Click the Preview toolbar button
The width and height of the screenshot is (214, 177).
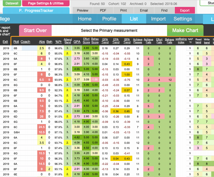[83, 11]
